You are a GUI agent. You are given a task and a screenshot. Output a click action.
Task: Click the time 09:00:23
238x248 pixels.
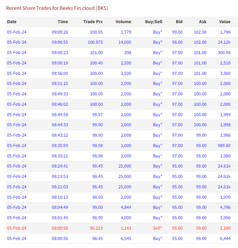click(60, 53)
